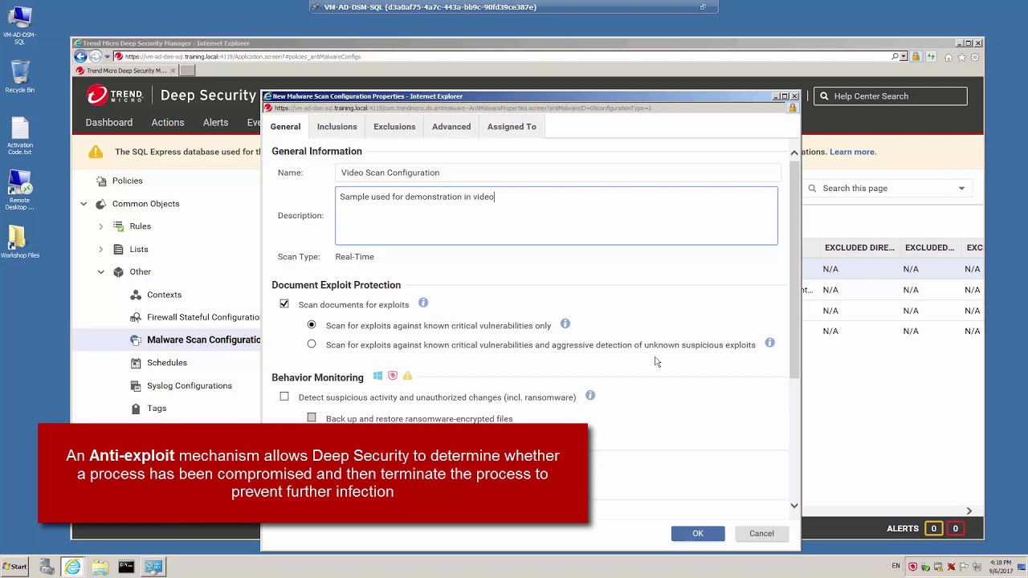The image size is (1028, 578).
Task: Collapse the Other tree node
Action: (x=101, y=272)
